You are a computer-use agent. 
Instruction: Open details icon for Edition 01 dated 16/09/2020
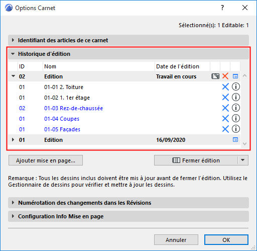click(x=235, y=140)
